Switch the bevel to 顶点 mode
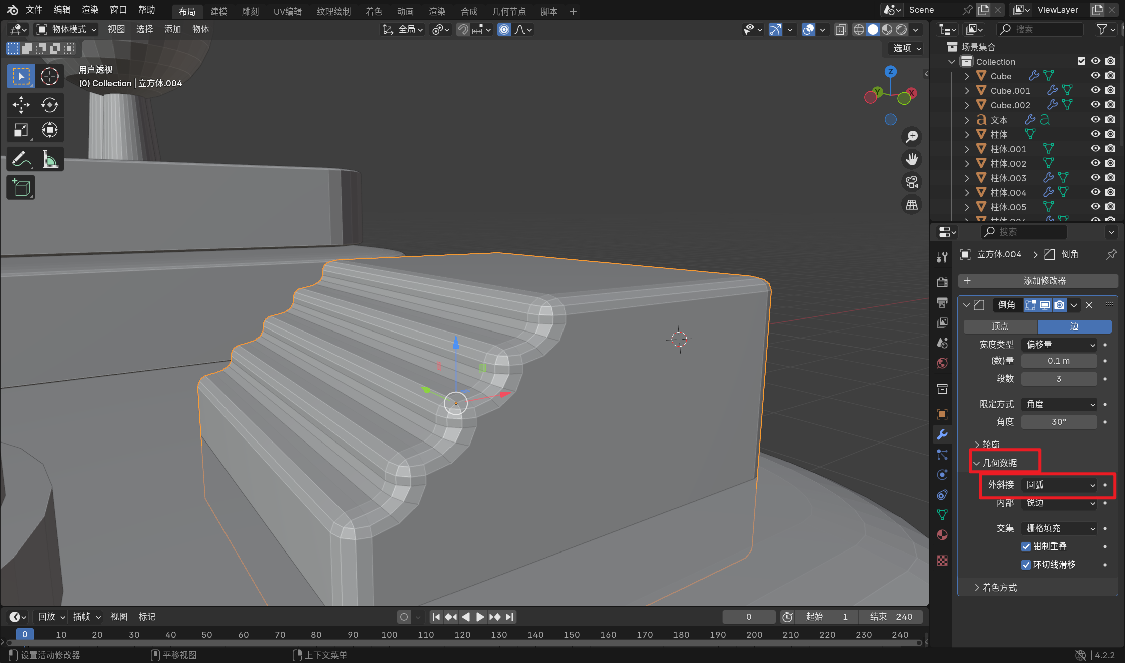Screen dimensions: 1125x663 1000,326
